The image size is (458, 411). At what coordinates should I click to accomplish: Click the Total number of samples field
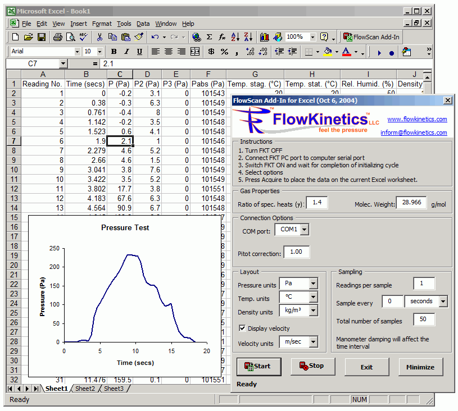click(x=424, y=319)
